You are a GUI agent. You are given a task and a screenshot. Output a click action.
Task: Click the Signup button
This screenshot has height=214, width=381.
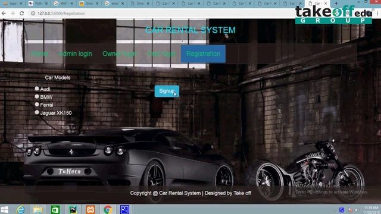click(167, 91)
